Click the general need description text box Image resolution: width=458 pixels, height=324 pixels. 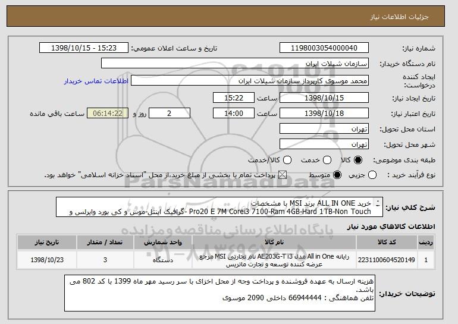point(219,207)
